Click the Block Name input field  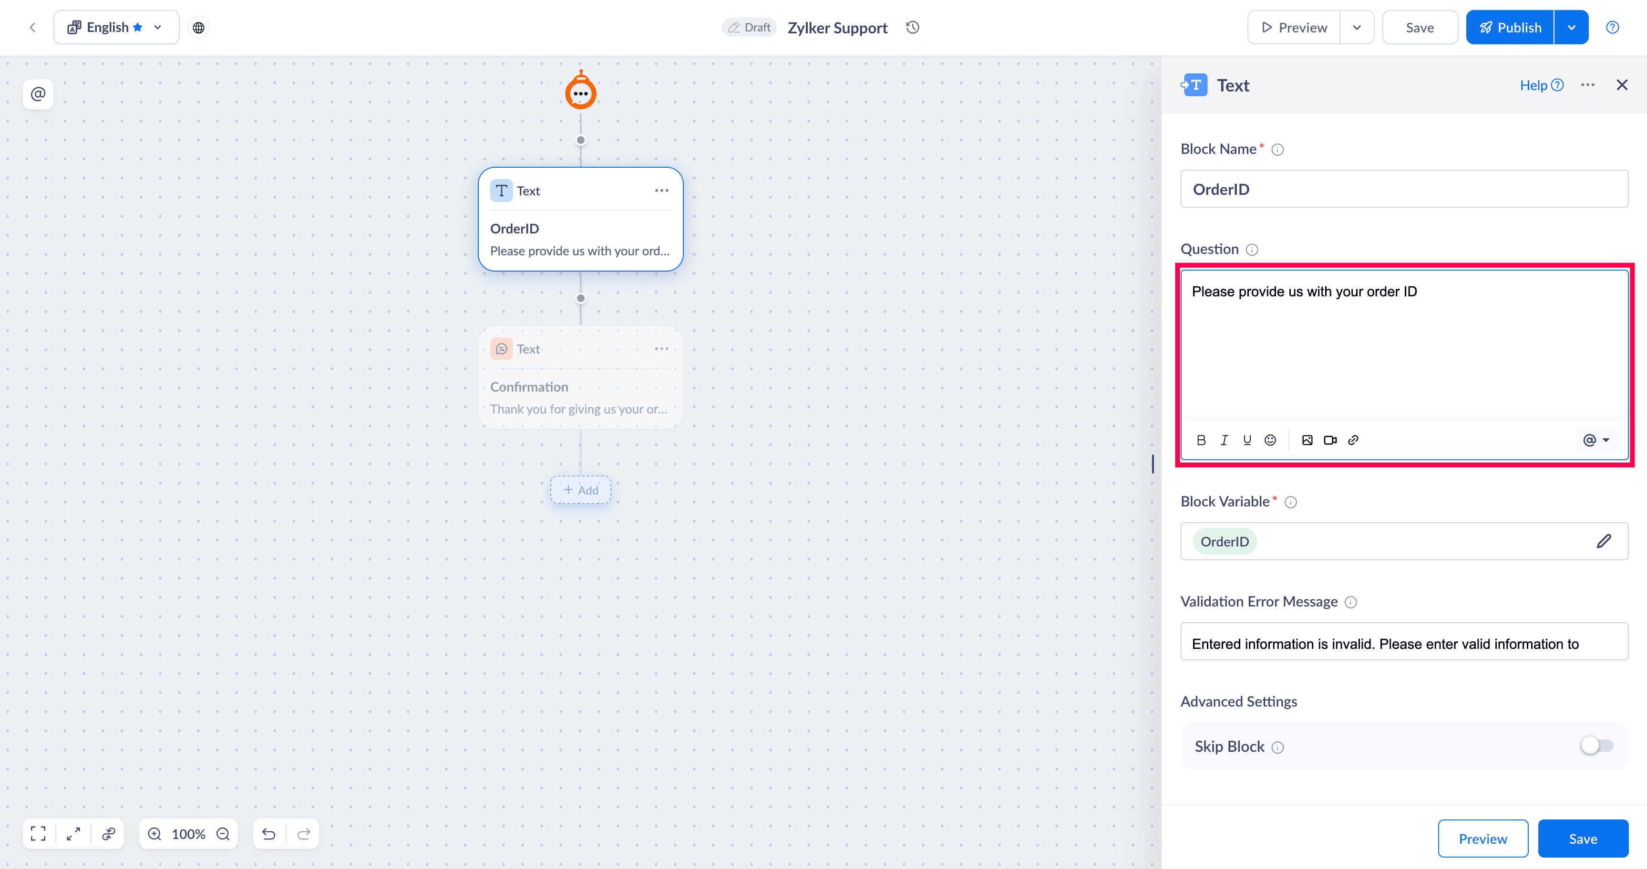click(x=1403, y=189)
